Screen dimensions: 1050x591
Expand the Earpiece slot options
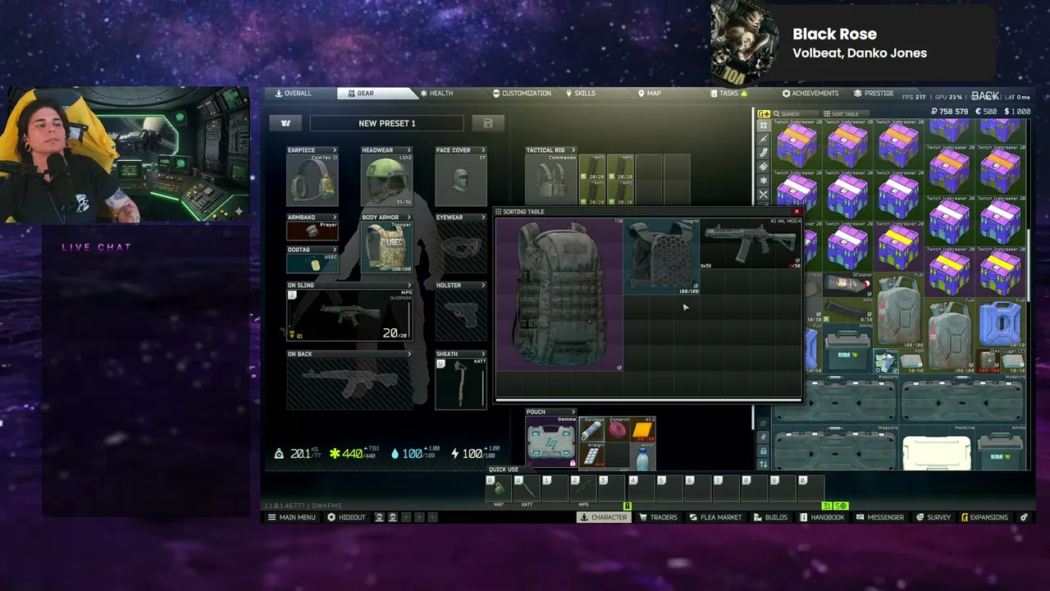pyautogui.click(x=335, y=150)
